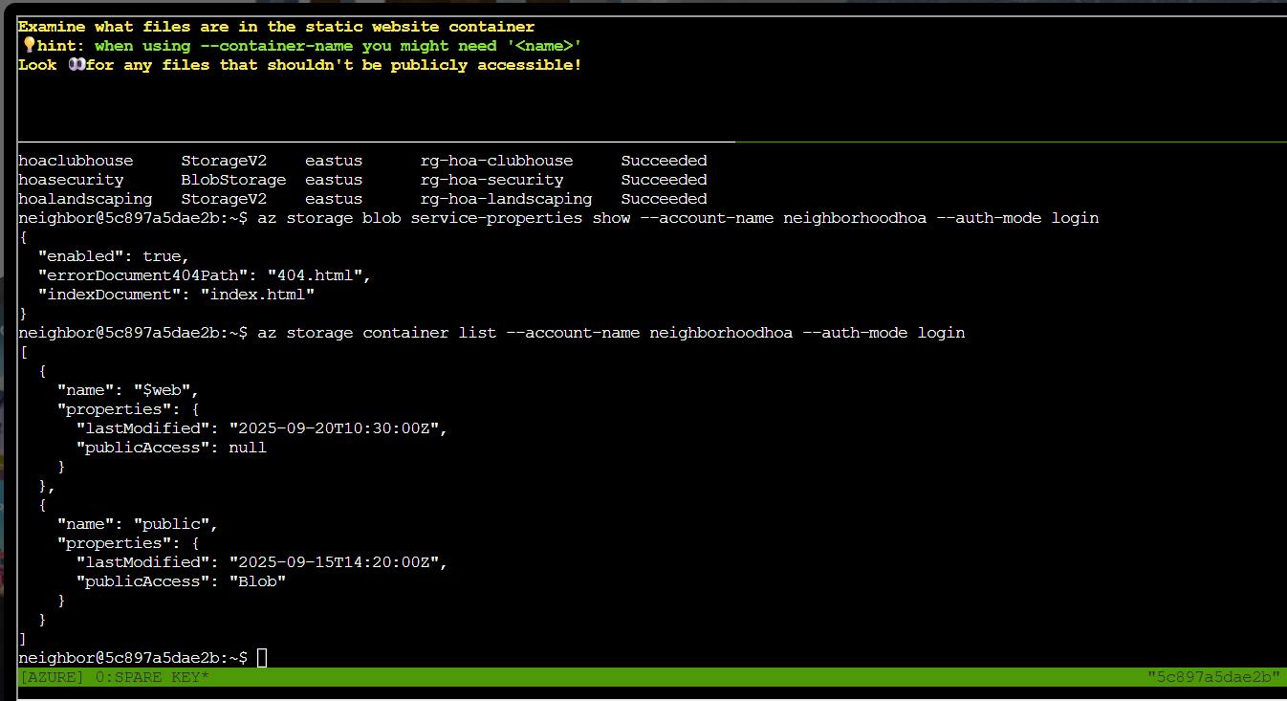Click the publicAccess 'Blob' value
The width and height of the screenshot is (1287, 701).
tap(257, 581)
